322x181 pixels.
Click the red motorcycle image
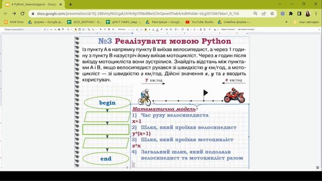234,96
